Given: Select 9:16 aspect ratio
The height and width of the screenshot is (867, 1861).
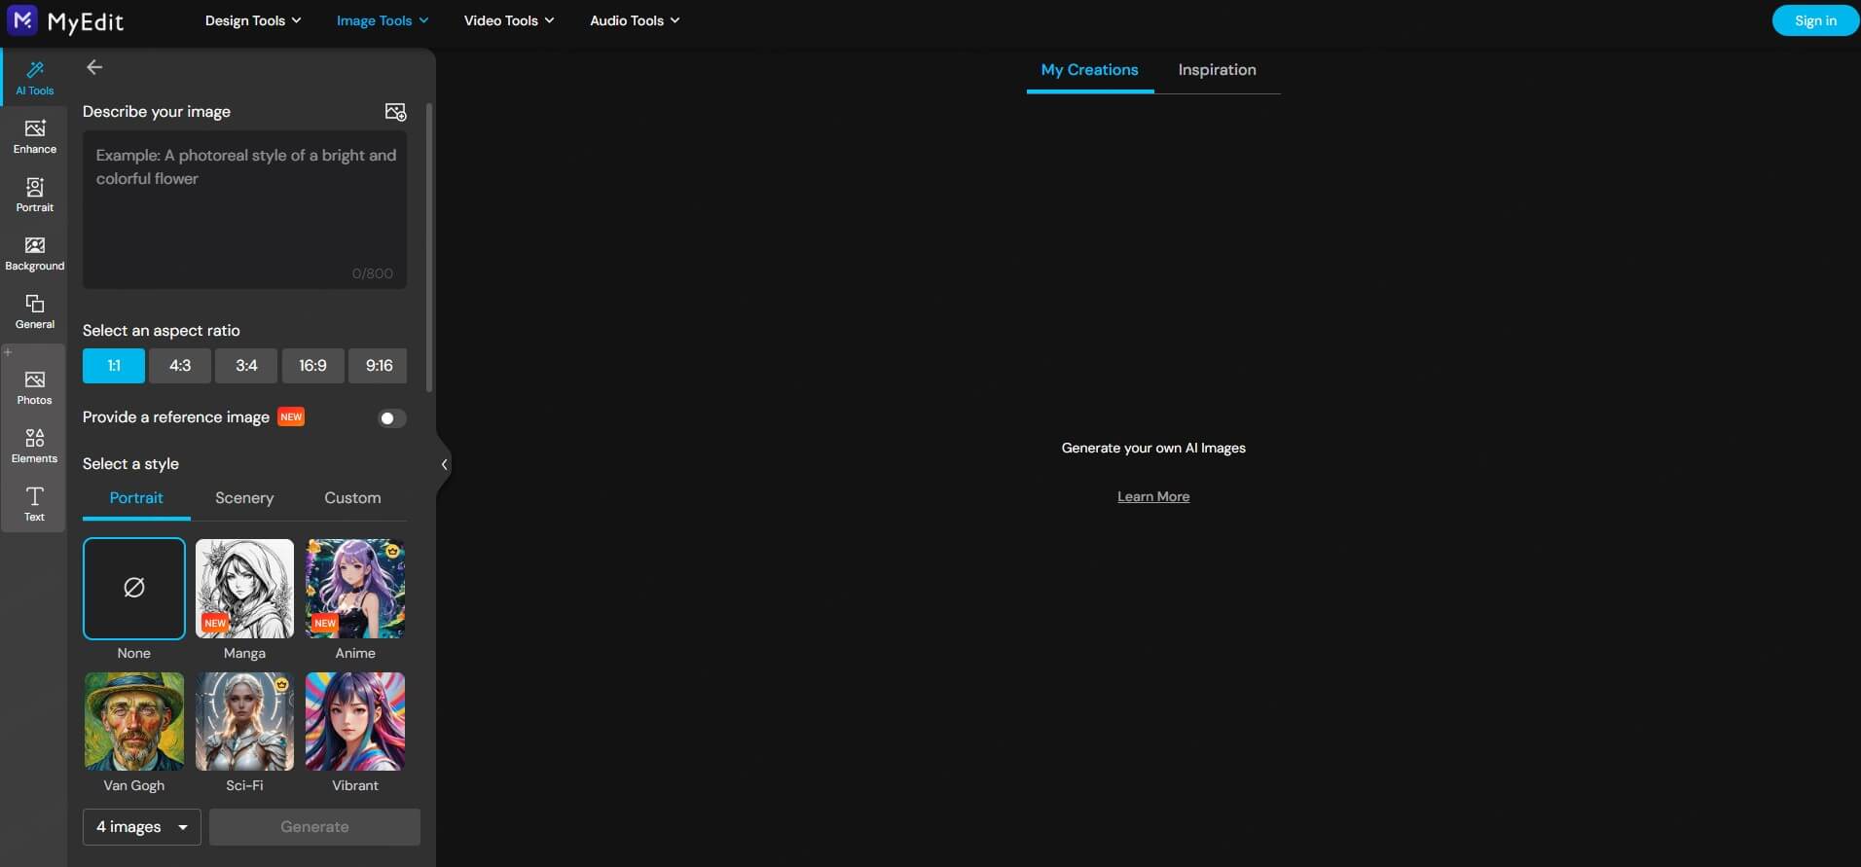Looking at the screenshot, I should (379, 366).
